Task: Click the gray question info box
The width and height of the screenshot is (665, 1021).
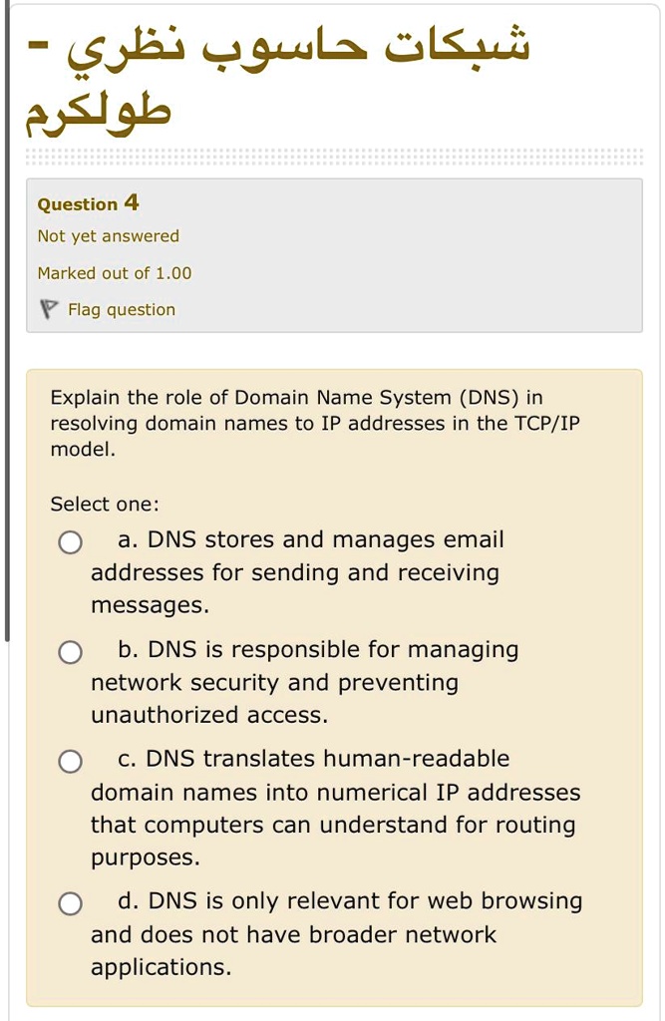Action: pos(334,255)
